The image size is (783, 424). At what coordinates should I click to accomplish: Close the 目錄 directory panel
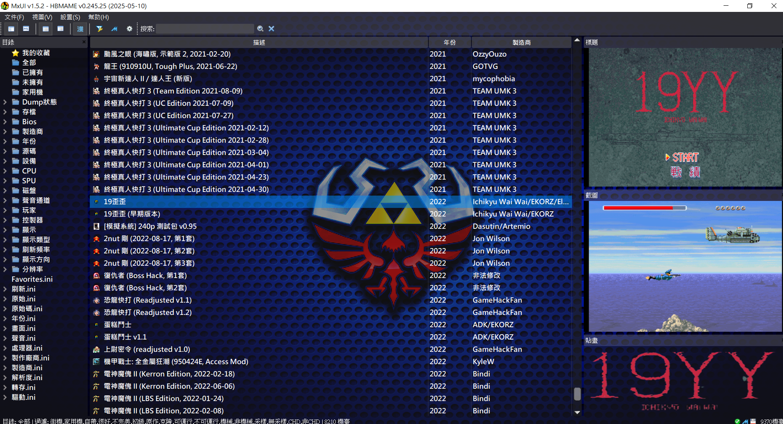pos(84,42)
